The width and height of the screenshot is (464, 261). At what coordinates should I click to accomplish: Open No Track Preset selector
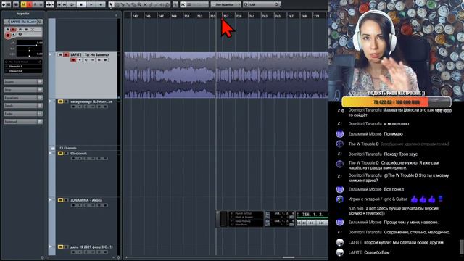23,62
